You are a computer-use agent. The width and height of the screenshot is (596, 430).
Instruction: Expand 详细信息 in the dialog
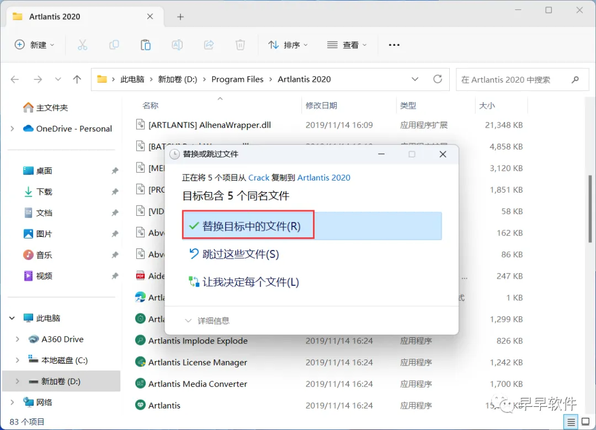click(207, 321)
